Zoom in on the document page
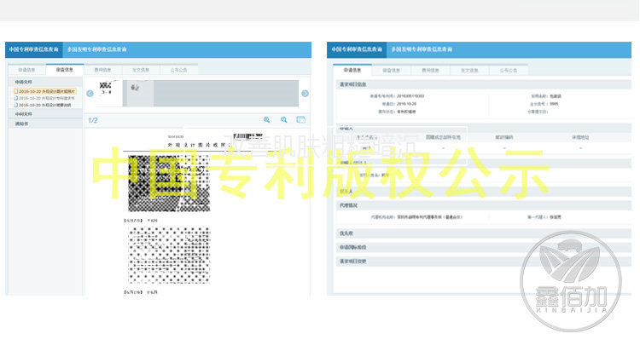 tap(266, 120)
